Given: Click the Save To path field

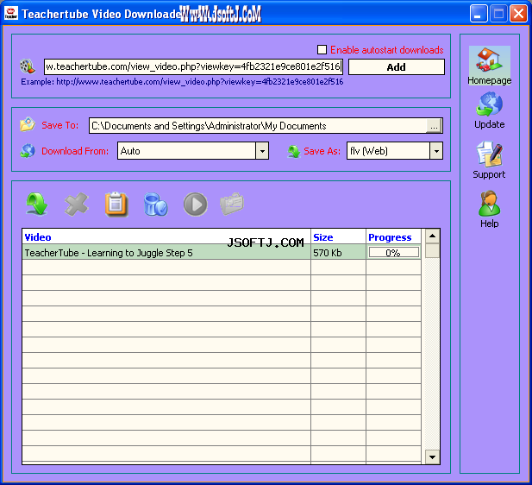Looking at the screenshot, I should 258,126.
